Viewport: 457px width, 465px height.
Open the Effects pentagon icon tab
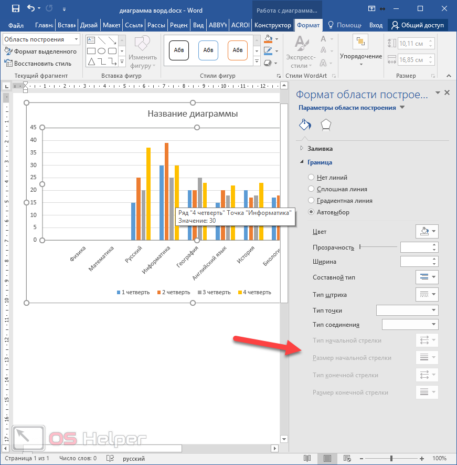coord(326,125)
